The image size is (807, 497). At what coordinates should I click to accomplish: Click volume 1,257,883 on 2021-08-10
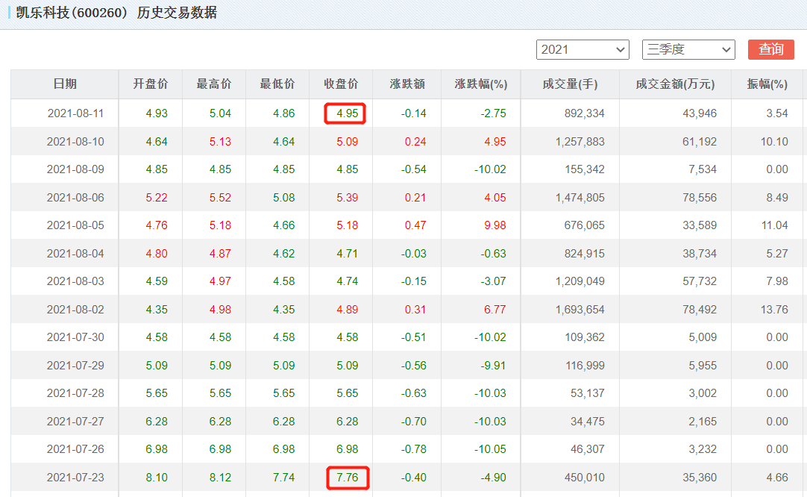(x=580, y=142)
